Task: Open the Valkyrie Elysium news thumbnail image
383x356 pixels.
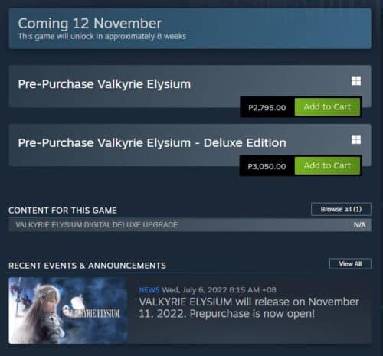Action: tap(67, 310)
